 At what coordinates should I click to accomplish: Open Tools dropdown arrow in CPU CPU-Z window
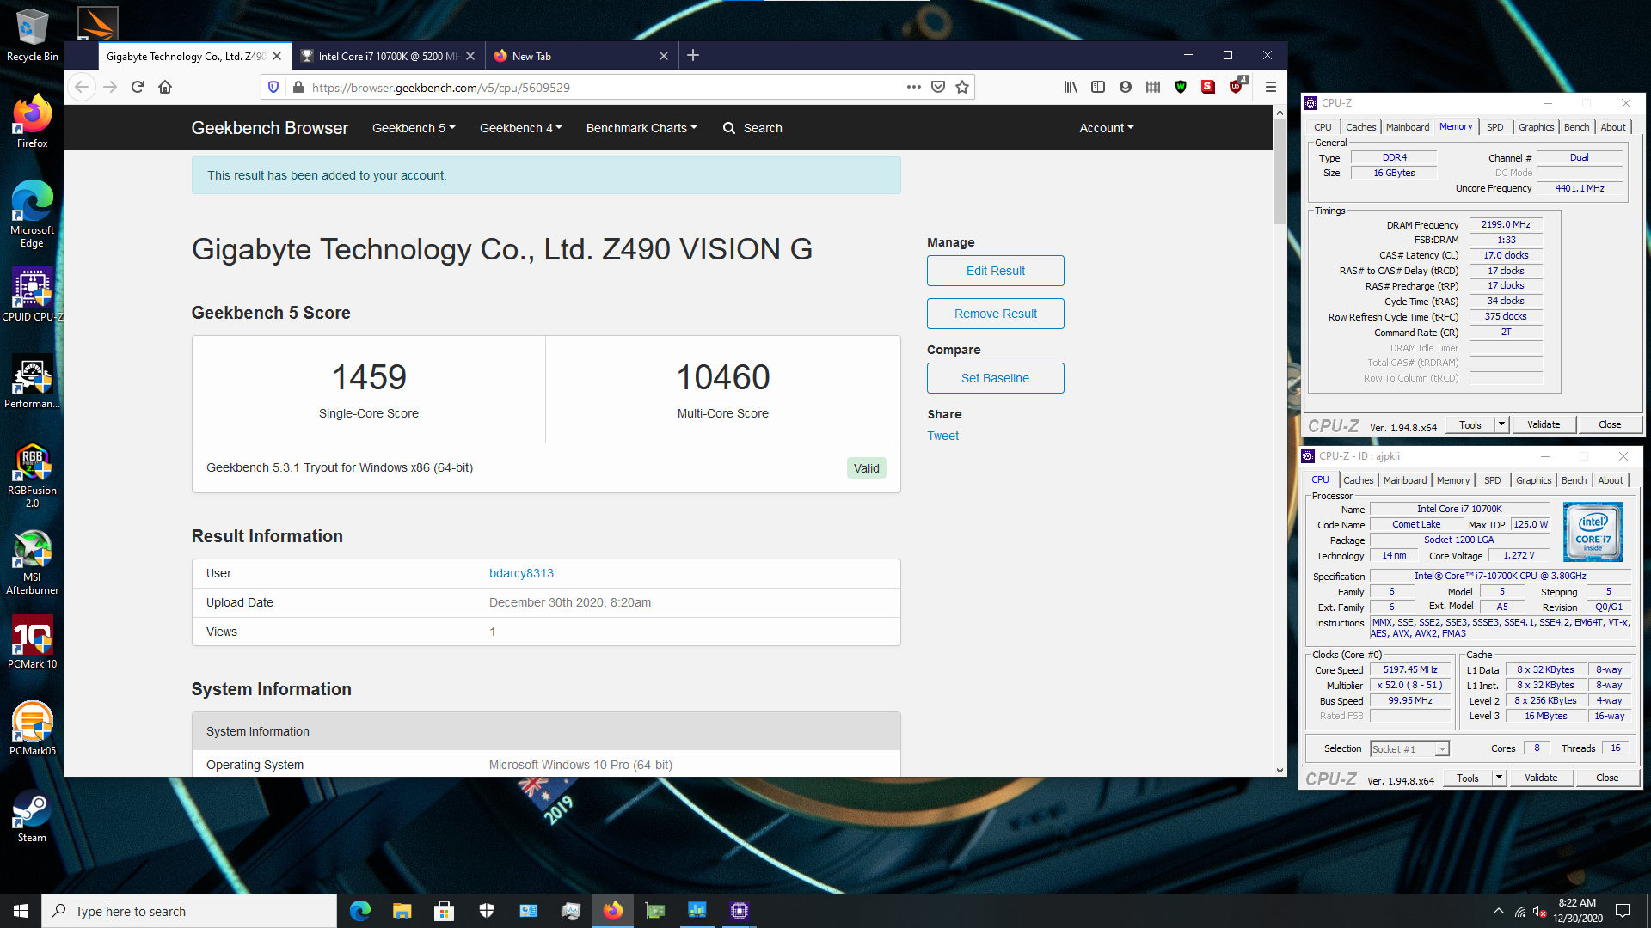[1499, 778]
